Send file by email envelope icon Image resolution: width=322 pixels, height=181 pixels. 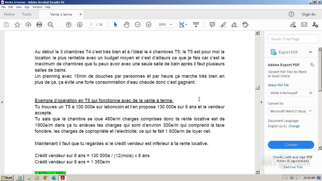(304, 25)
